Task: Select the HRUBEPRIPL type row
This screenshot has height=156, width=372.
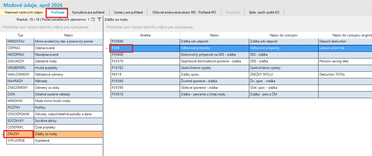Action: pos(55,68)
